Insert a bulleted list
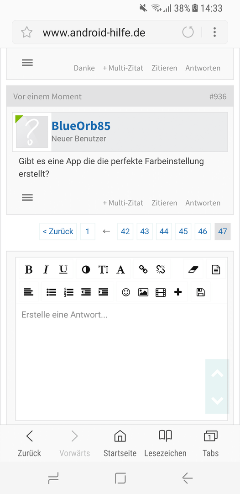The height and width of the screenshot is (494, 240). pos(51,292)
